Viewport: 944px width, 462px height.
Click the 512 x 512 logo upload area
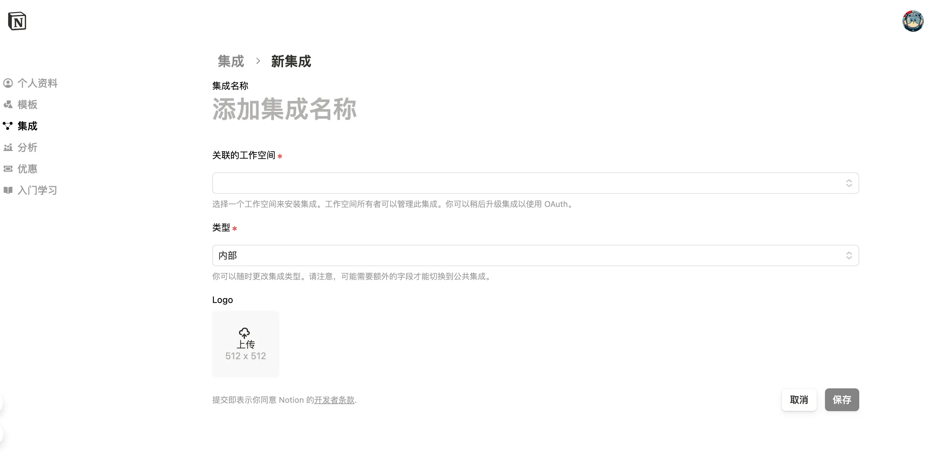click(x=245, y=344)
